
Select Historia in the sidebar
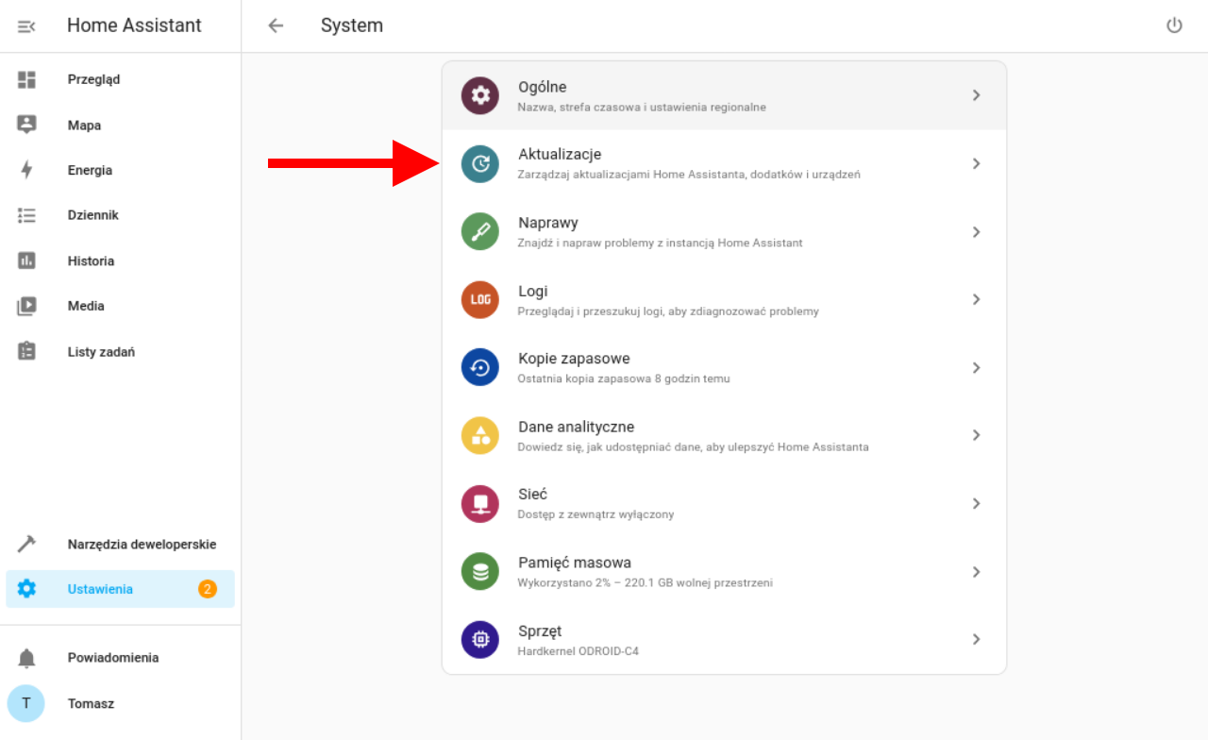coord(91,261)
